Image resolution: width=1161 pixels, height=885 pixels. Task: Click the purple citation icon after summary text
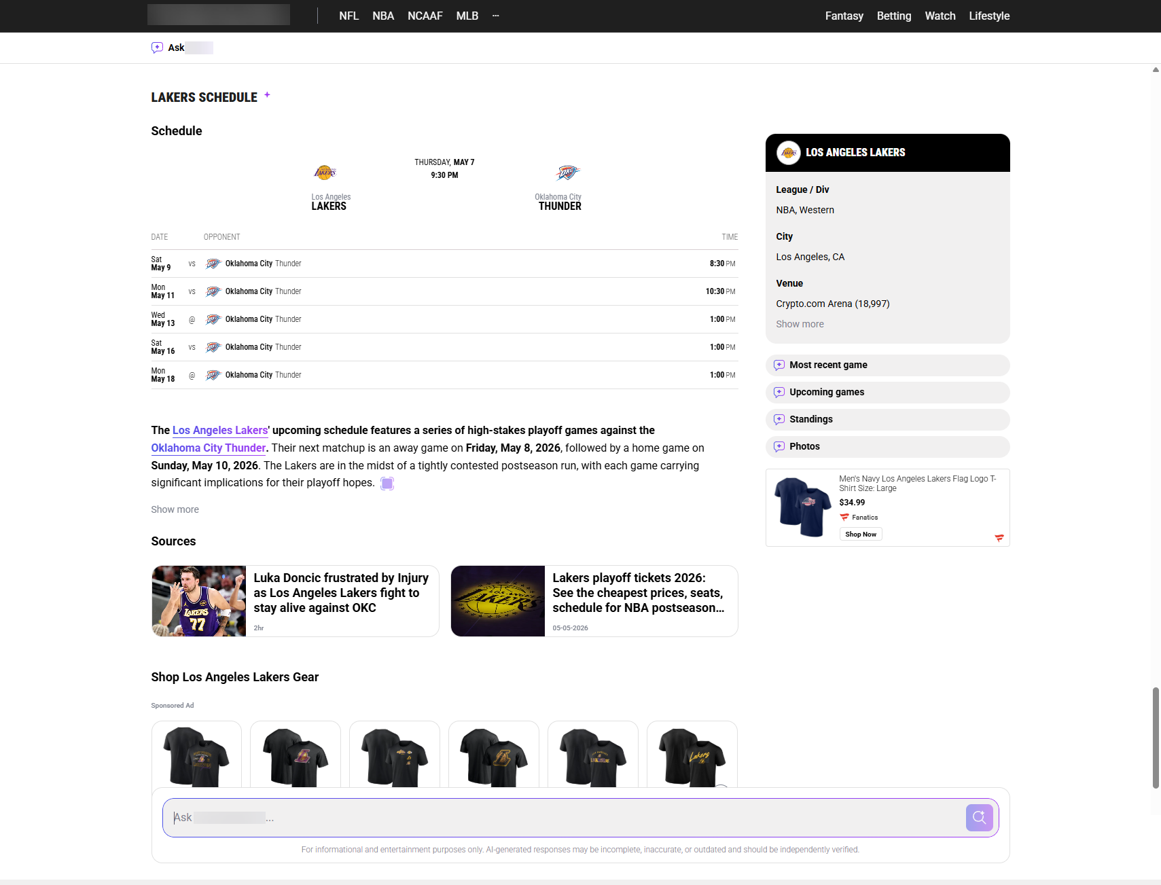[x=387, y=483]
